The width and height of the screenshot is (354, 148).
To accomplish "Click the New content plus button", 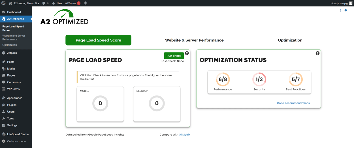I will pyautogui.click(x=57, y=3).
